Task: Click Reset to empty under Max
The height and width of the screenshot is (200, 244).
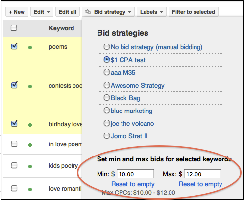Action: 200,184
